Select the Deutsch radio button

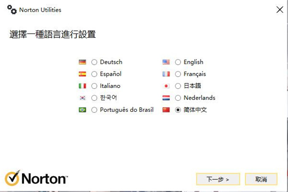94,62
